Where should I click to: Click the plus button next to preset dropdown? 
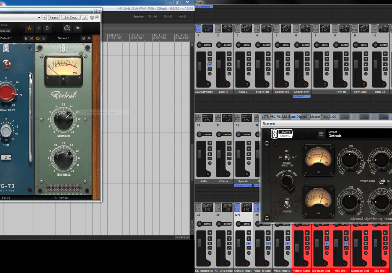pos(45,17)
